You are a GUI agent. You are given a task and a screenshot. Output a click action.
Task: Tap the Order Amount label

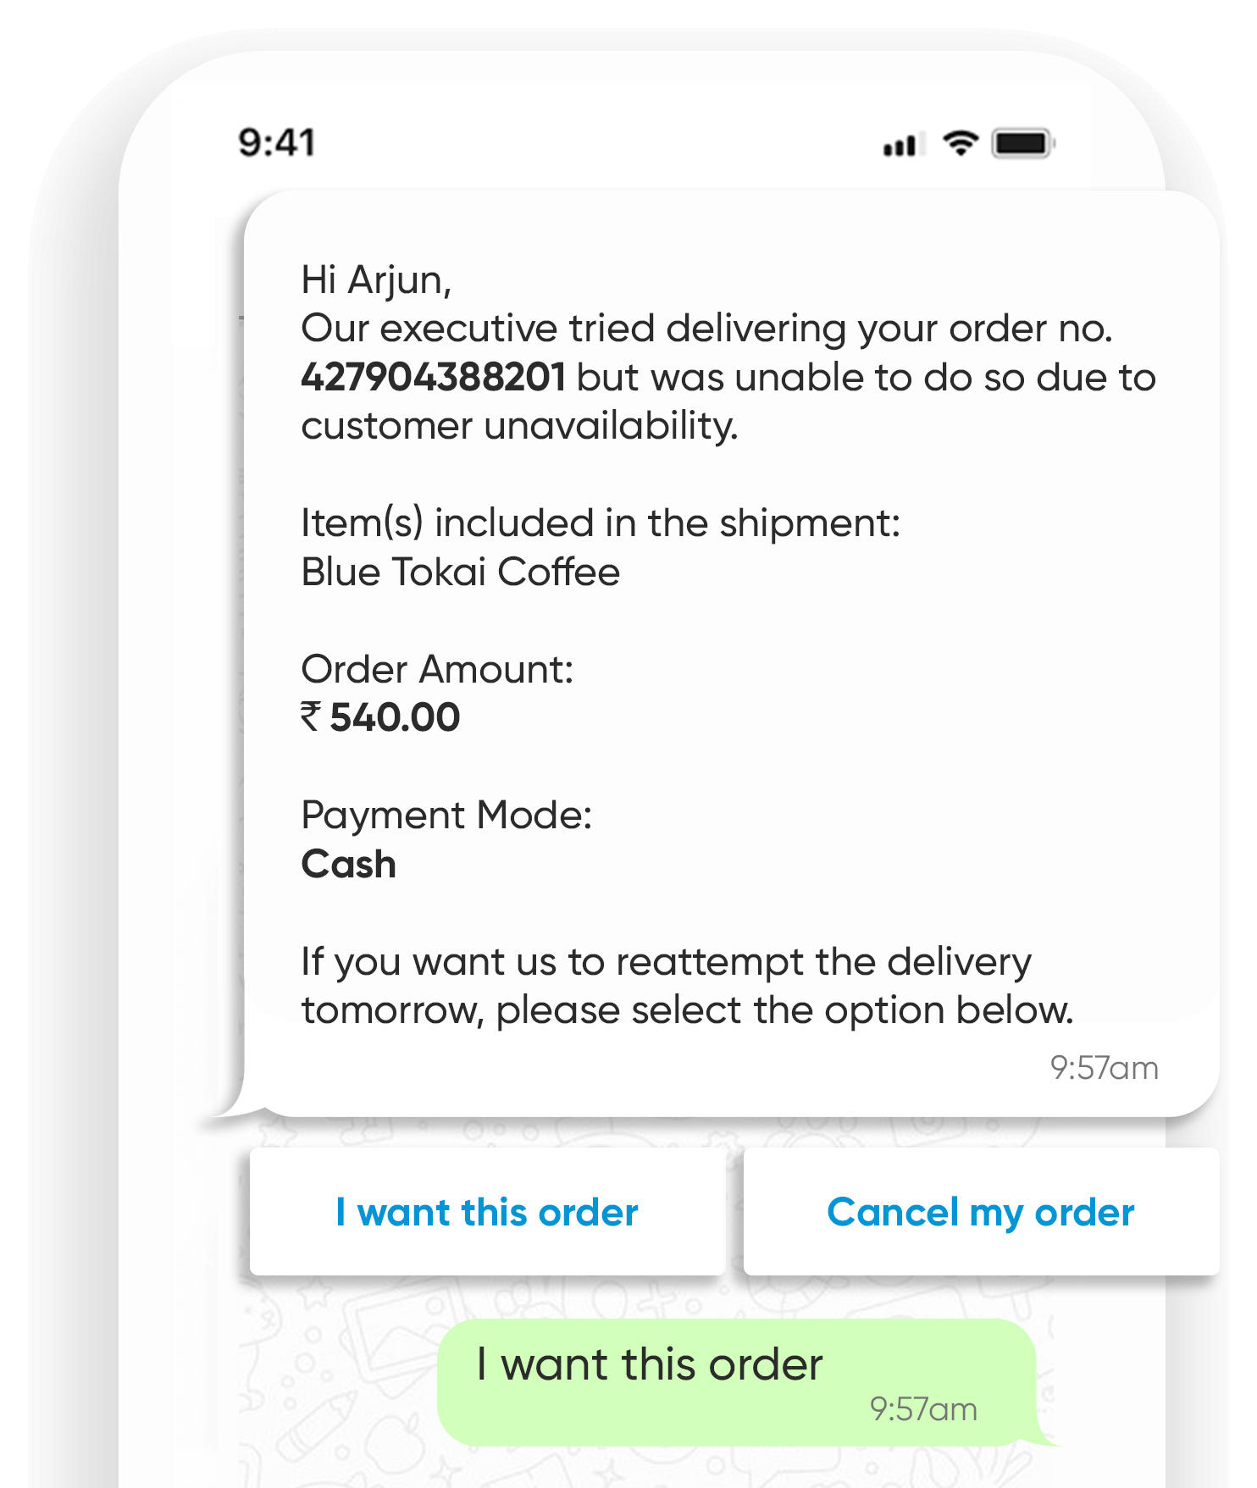coord(437,669)
